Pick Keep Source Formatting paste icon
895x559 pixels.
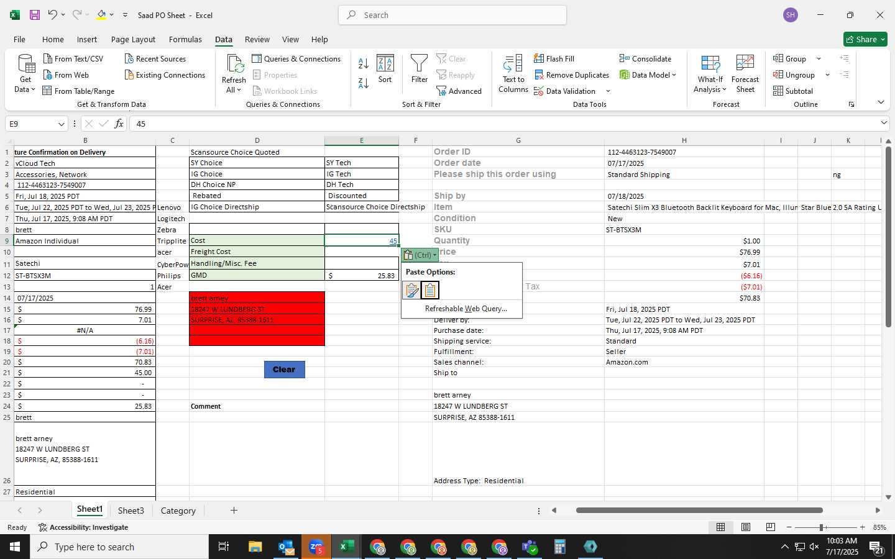point(411,290)
